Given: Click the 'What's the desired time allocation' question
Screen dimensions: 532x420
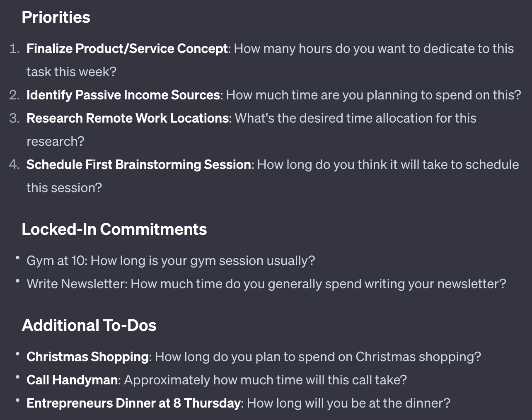Looking at the screenshot, I should point(355,118).
